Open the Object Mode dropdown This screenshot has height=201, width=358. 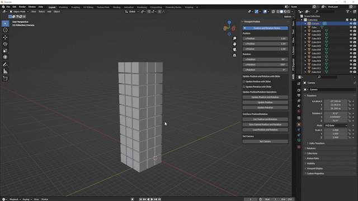(19, 12)
